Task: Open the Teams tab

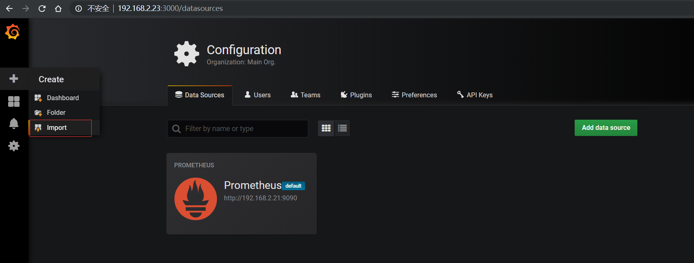Action: (305, 95)
